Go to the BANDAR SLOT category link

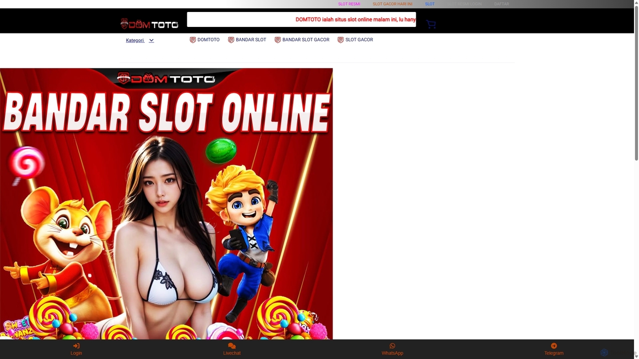point(251,40)
